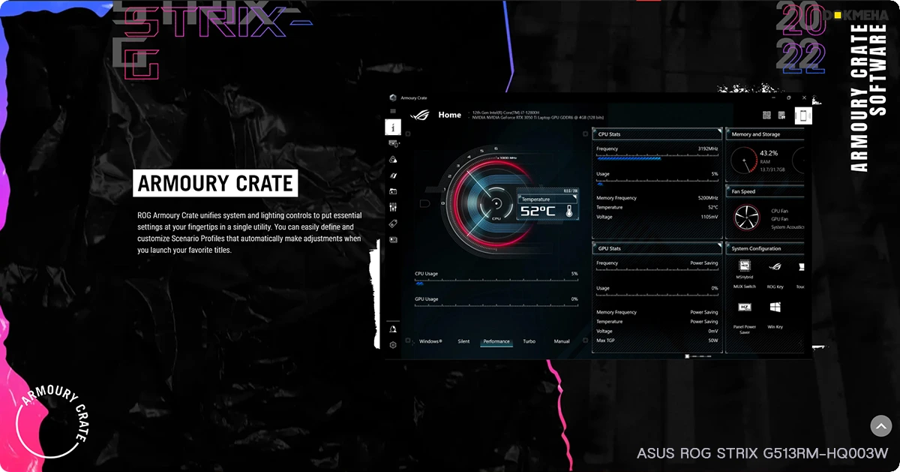This screenshot has height=472, width=900.
Task: Toggle the Panel Power Saver icon
Action: pos(745,308)
